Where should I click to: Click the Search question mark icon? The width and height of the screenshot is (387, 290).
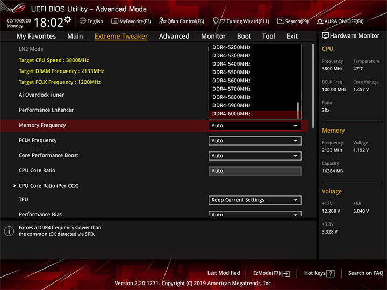pos(281,21)
